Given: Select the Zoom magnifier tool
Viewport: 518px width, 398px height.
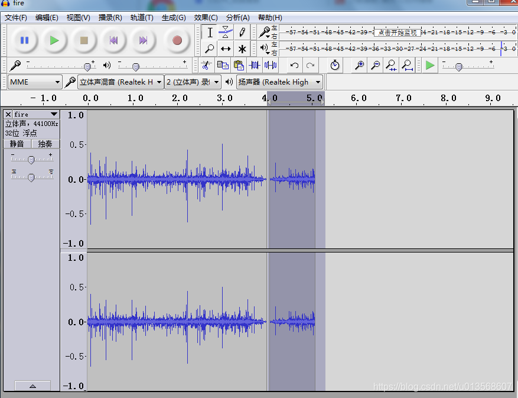Looking at the screenshot, I should tap(210, 48).
